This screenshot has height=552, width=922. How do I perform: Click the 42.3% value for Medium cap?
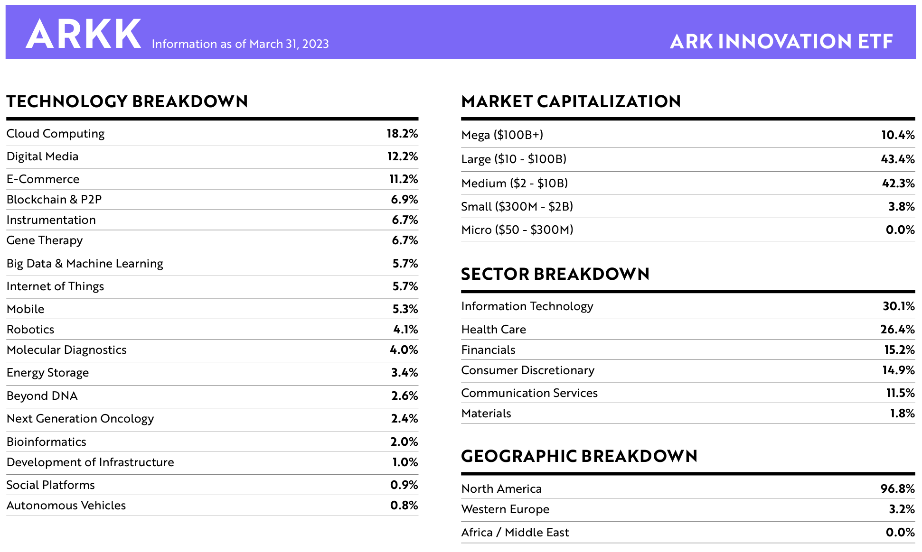point(898,184)
